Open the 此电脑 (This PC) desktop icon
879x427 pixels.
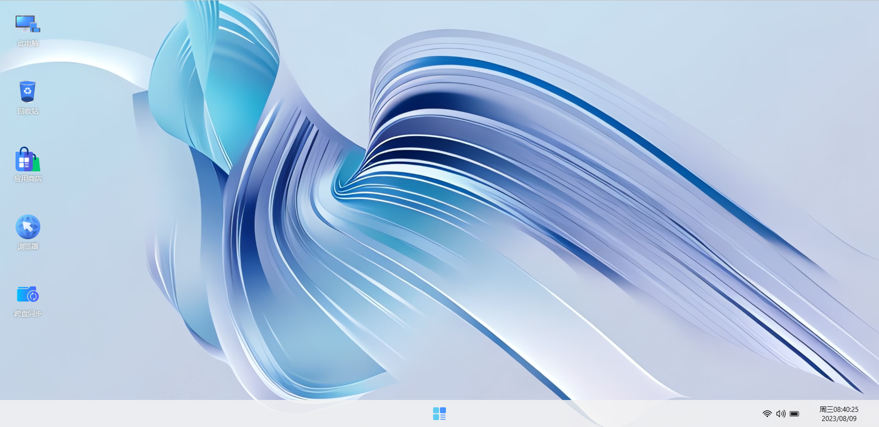coord(27,24)
